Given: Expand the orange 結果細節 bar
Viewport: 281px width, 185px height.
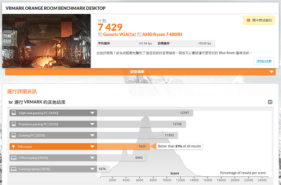Looking at the screenshot, I should [x=140, y=72].
